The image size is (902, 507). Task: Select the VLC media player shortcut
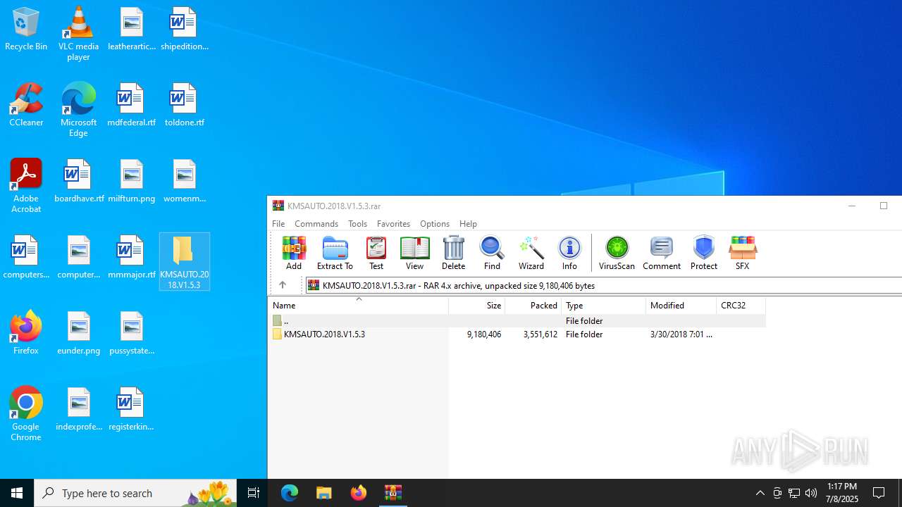tap(78, 34)
